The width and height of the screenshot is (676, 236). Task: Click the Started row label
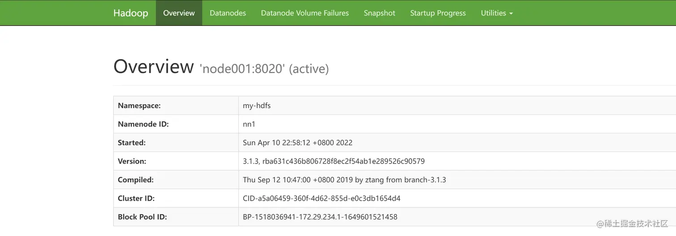click(x=131, y=143)
